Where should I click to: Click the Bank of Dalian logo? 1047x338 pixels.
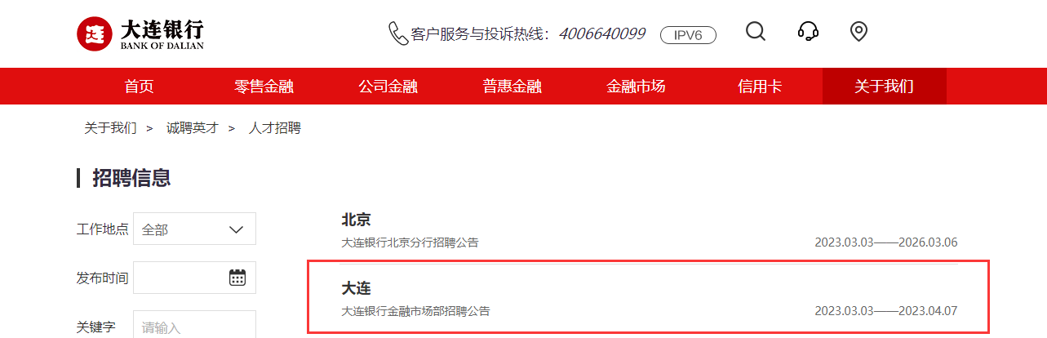(x=140, y=33)
